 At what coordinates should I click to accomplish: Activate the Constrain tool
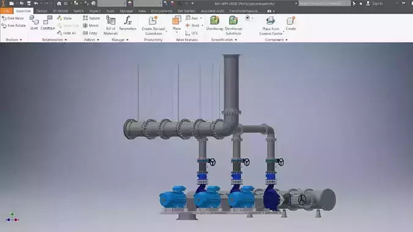tap(48, 23)
